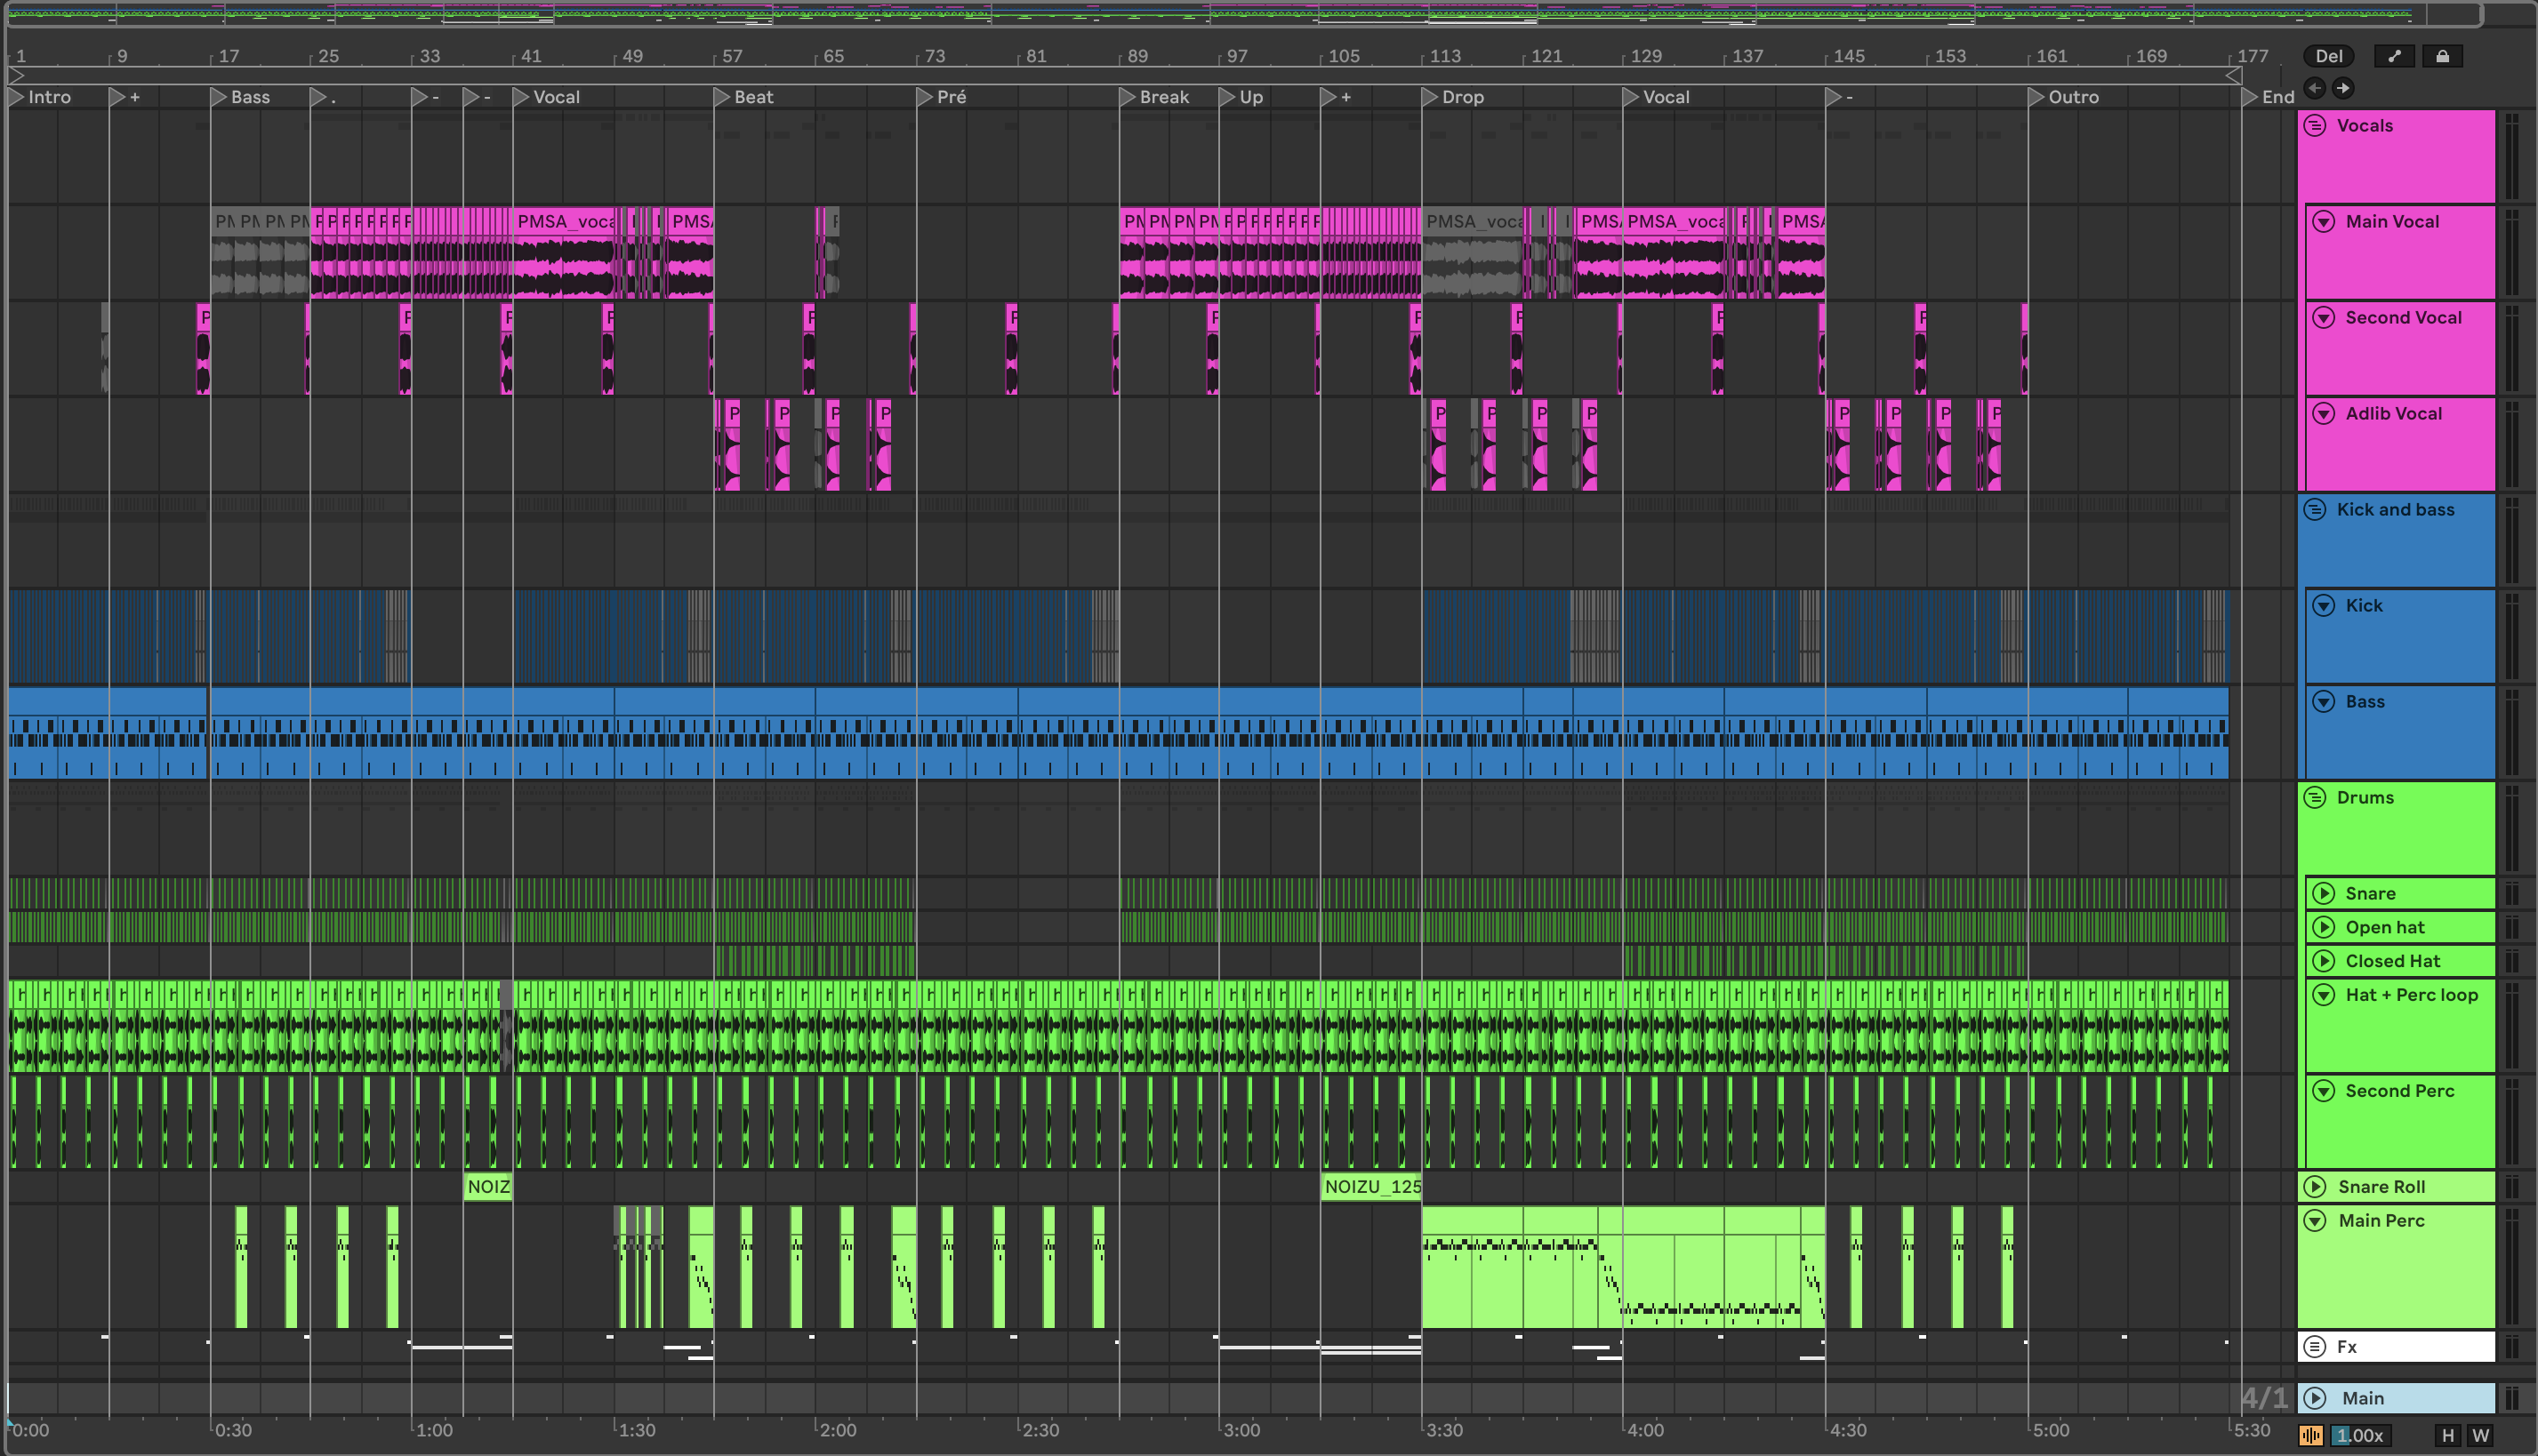Unfold the Snare track
The width and height of the screenshot is (2538, 1456).
pos(2324,894)
